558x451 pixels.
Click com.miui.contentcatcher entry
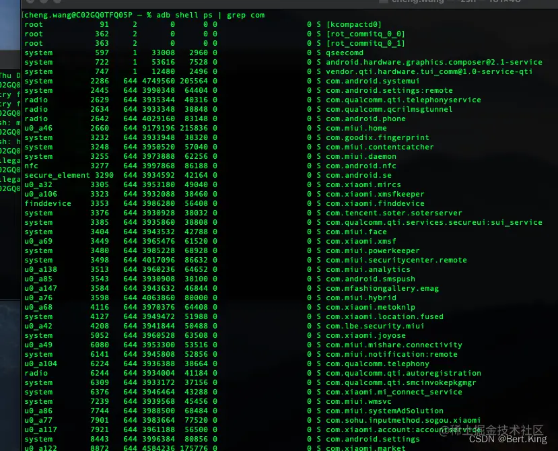[380, 147]
